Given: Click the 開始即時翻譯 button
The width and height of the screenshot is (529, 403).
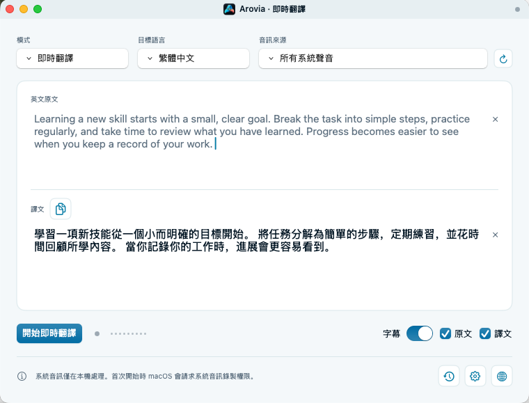Looking at the screenshot, I should coord(49,333).
